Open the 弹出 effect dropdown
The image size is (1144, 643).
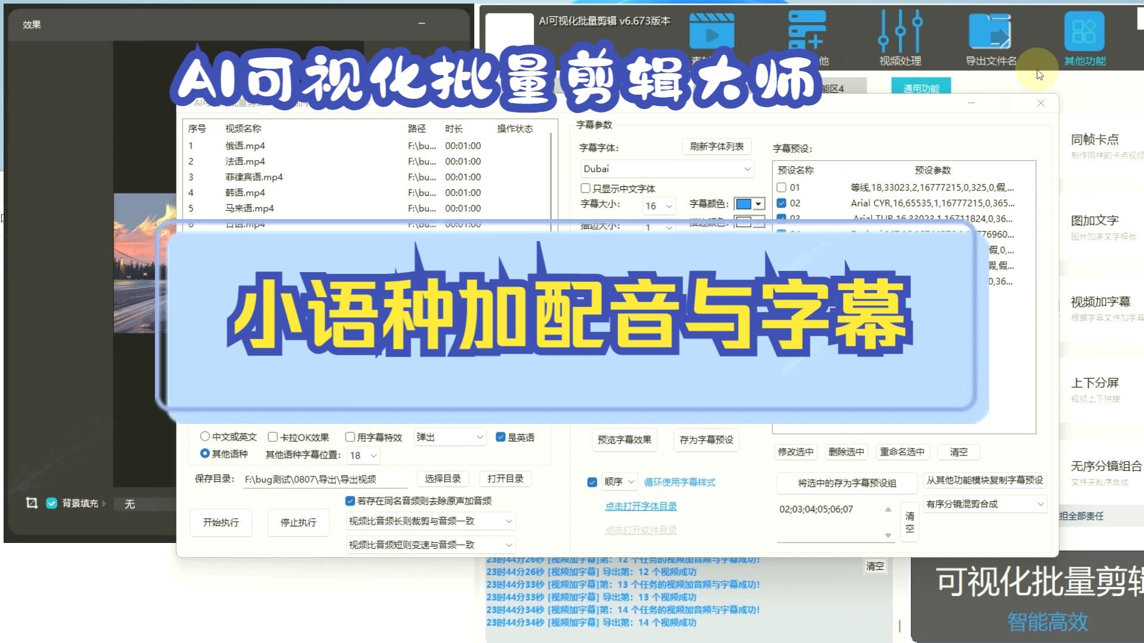450,437
